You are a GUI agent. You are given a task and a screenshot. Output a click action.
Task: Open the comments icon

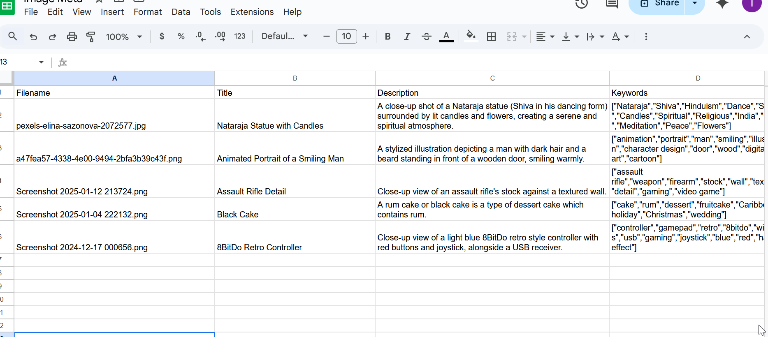point(612,4)
